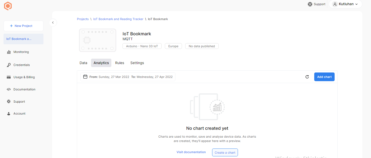The height and width of the screenshot is (158, 371).
Task: Open Documentation from the sidebar
Action: 24,89
